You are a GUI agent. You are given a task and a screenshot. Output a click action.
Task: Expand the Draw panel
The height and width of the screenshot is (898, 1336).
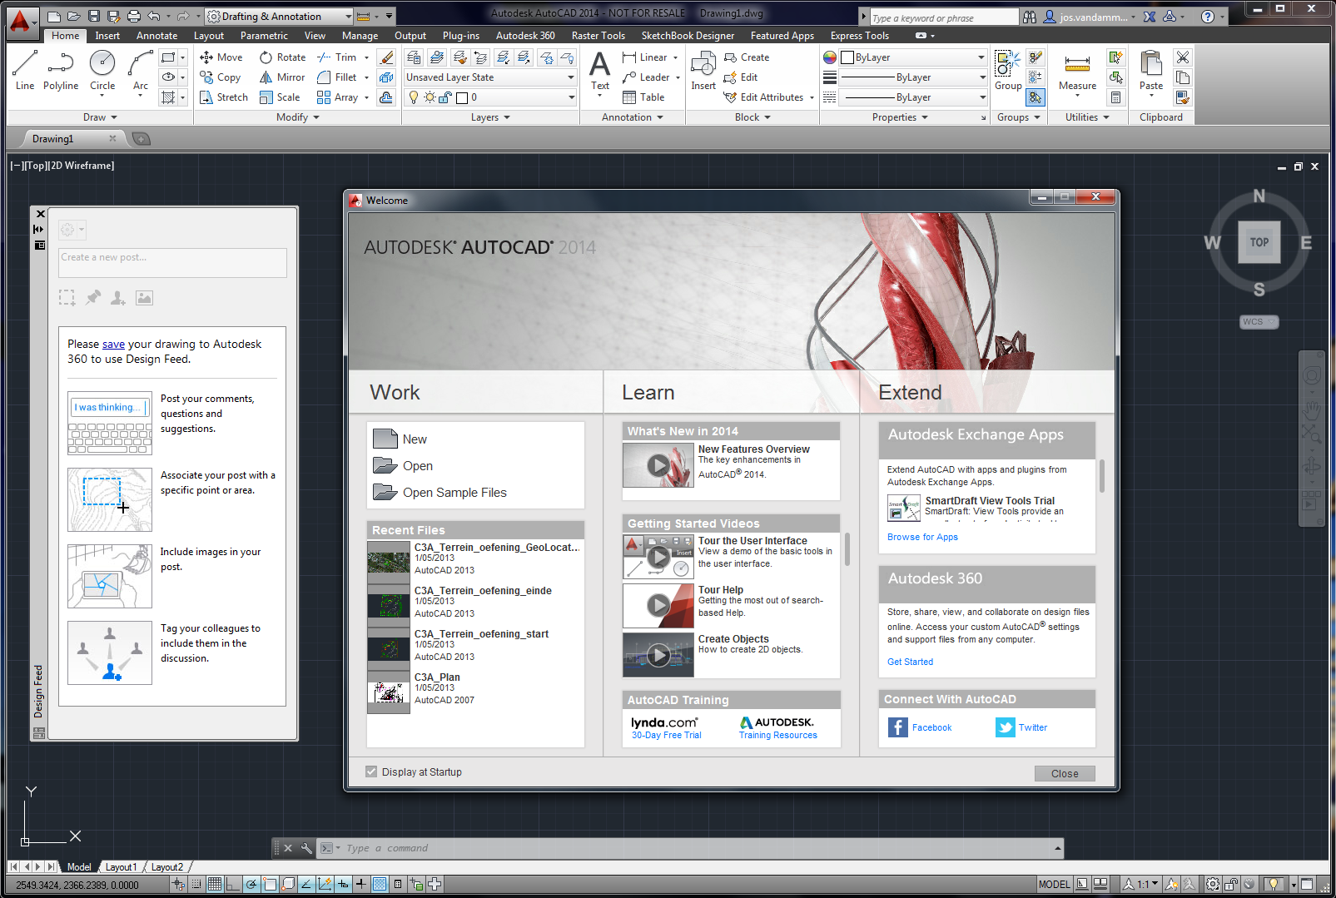(x=100, y=117)
